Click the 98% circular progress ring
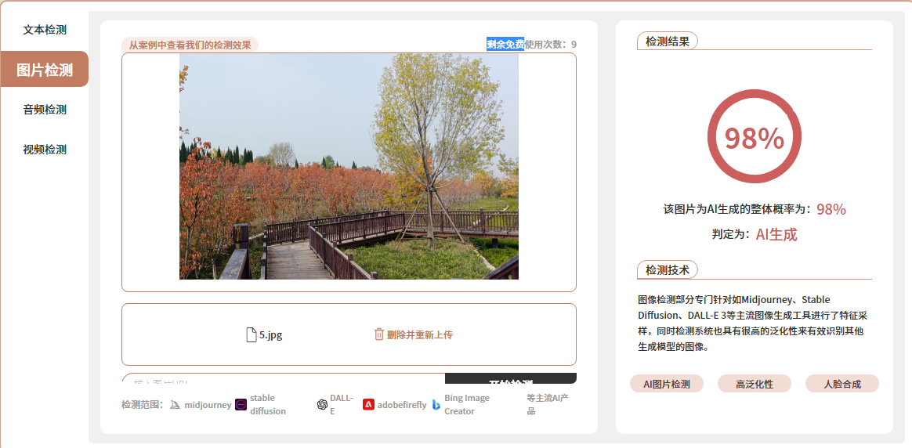This screenshot has height=448, width=912. tap(754, 138)
